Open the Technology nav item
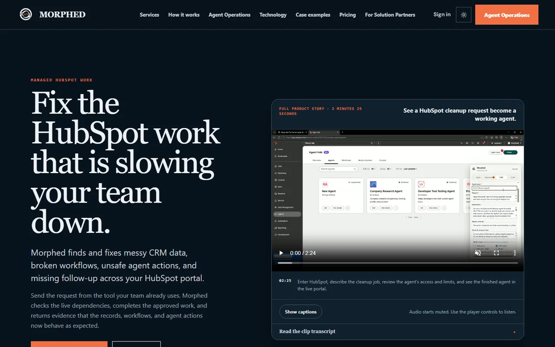Image resolution: width=555 pixels, height=347 pixels. tap(273, 15)
